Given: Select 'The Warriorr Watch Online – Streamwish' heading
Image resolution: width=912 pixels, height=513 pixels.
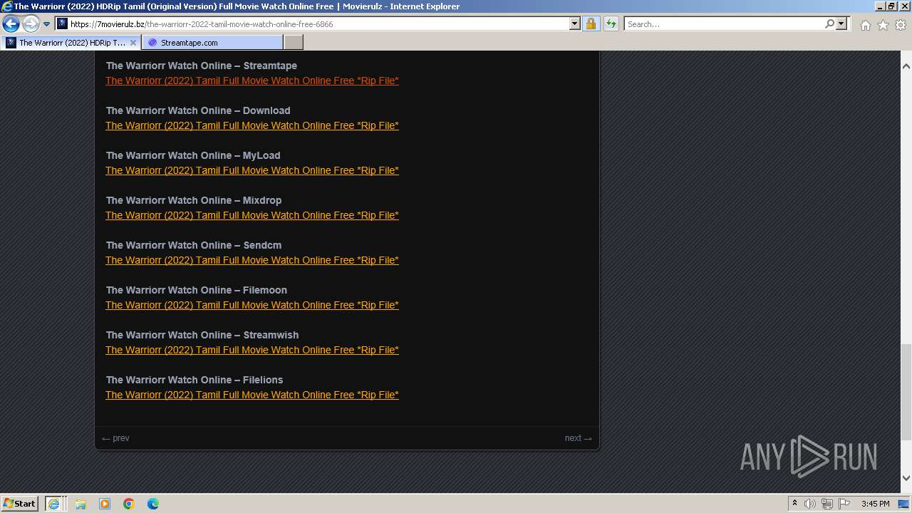Looking at the screenshot, I should click(202, 335).
